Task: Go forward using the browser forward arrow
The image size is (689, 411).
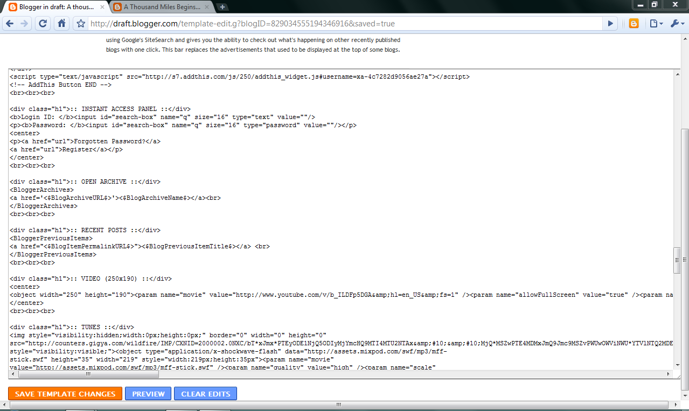Action: 24,23
